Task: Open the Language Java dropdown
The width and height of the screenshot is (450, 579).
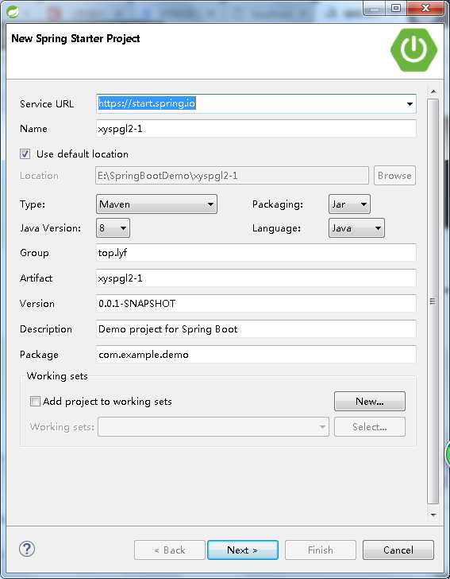Action: (x=356, y=228)
